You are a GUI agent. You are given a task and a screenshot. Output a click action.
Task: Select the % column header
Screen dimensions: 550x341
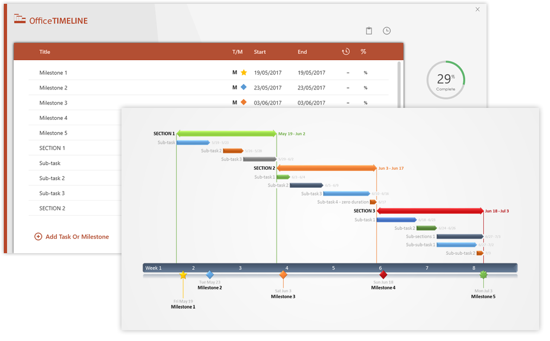coord(363,52)
